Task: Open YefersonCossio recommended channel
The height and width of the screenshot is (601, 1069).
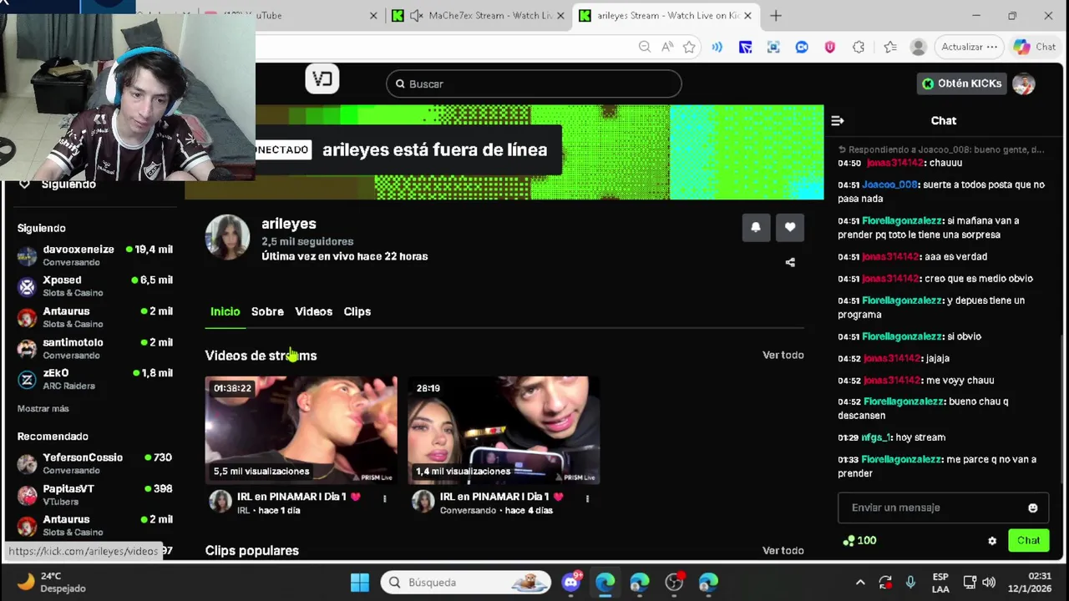Action: (95, 463)
